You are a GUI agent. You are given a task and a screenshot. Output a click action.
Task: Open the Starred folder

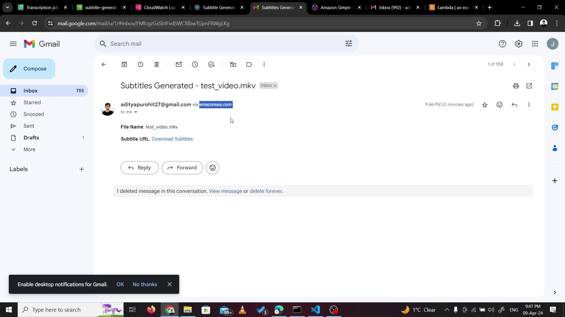[x=32, y=102]
